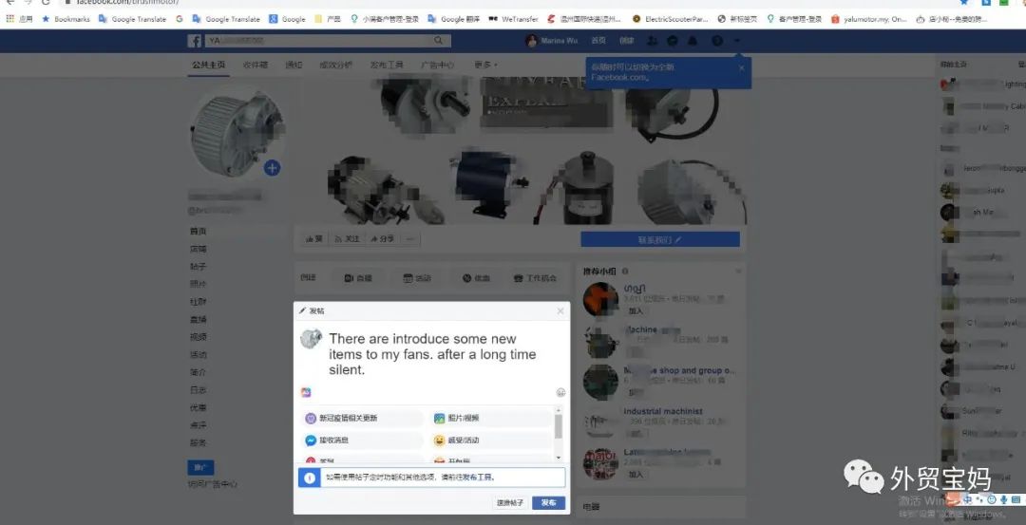Choose 新冠疫情相关更新 post option
Viewport: 1026px width, 525px height.
(x=362, y=418)
